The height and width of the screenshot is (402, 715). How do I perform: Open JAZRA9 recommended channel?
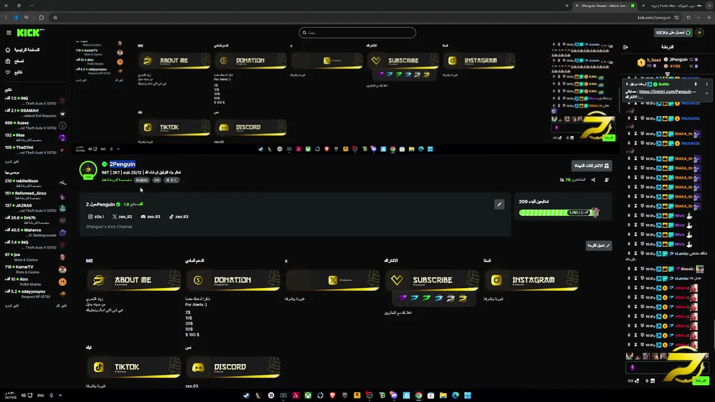pos(36,208)
